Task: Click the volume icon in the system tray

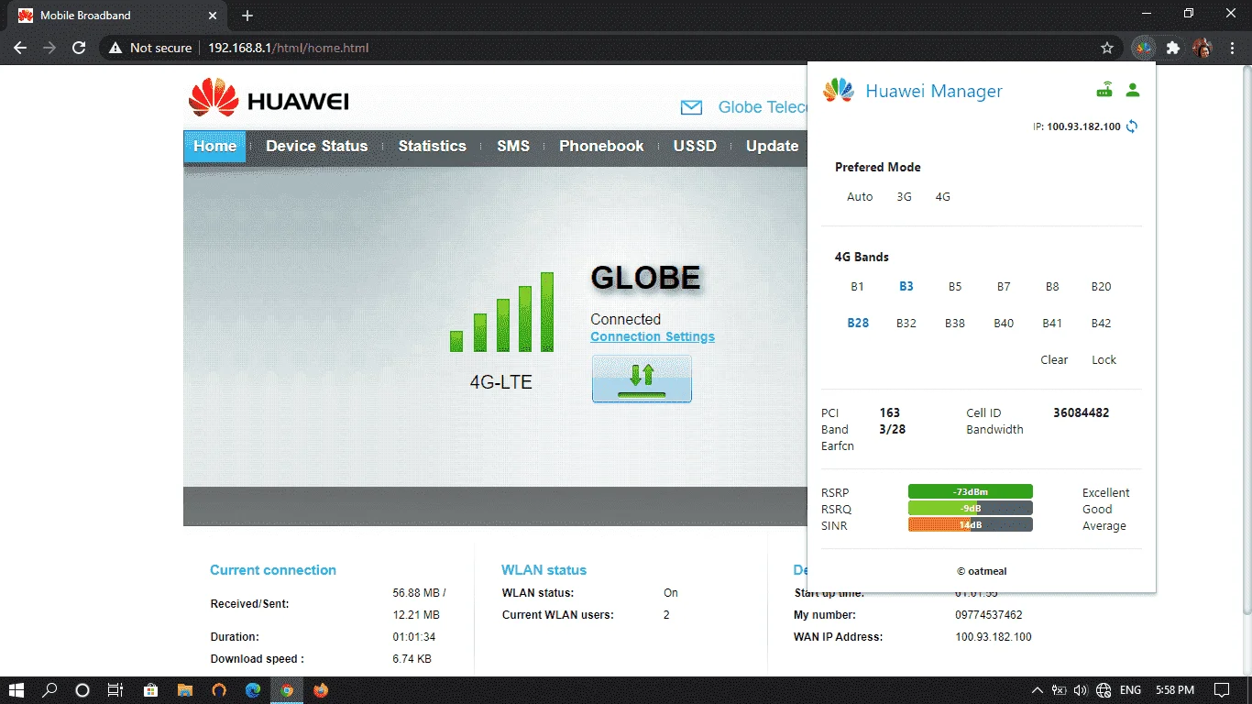Action: point(1081,690)
